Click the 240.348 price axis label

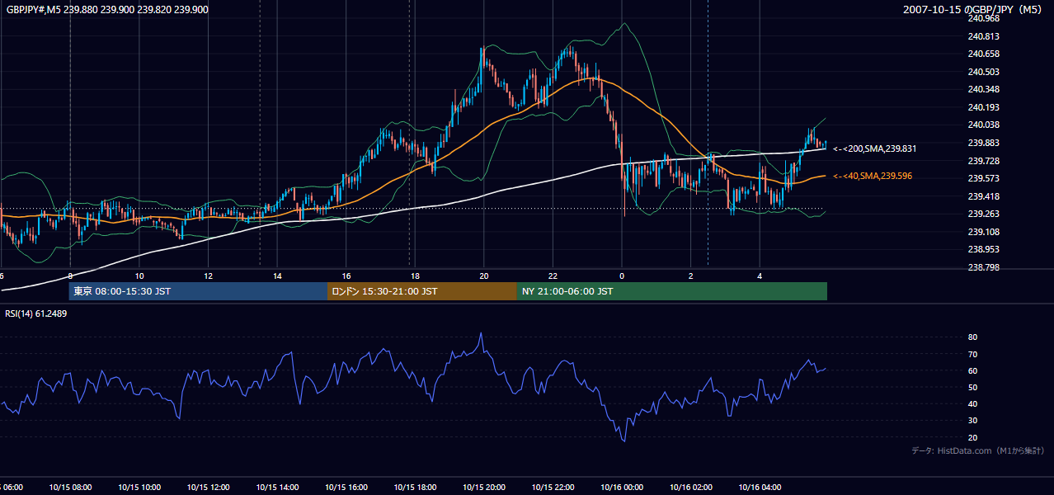click(x=984, y=89)
